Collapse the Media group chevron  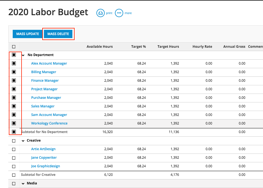pos(23,184)
